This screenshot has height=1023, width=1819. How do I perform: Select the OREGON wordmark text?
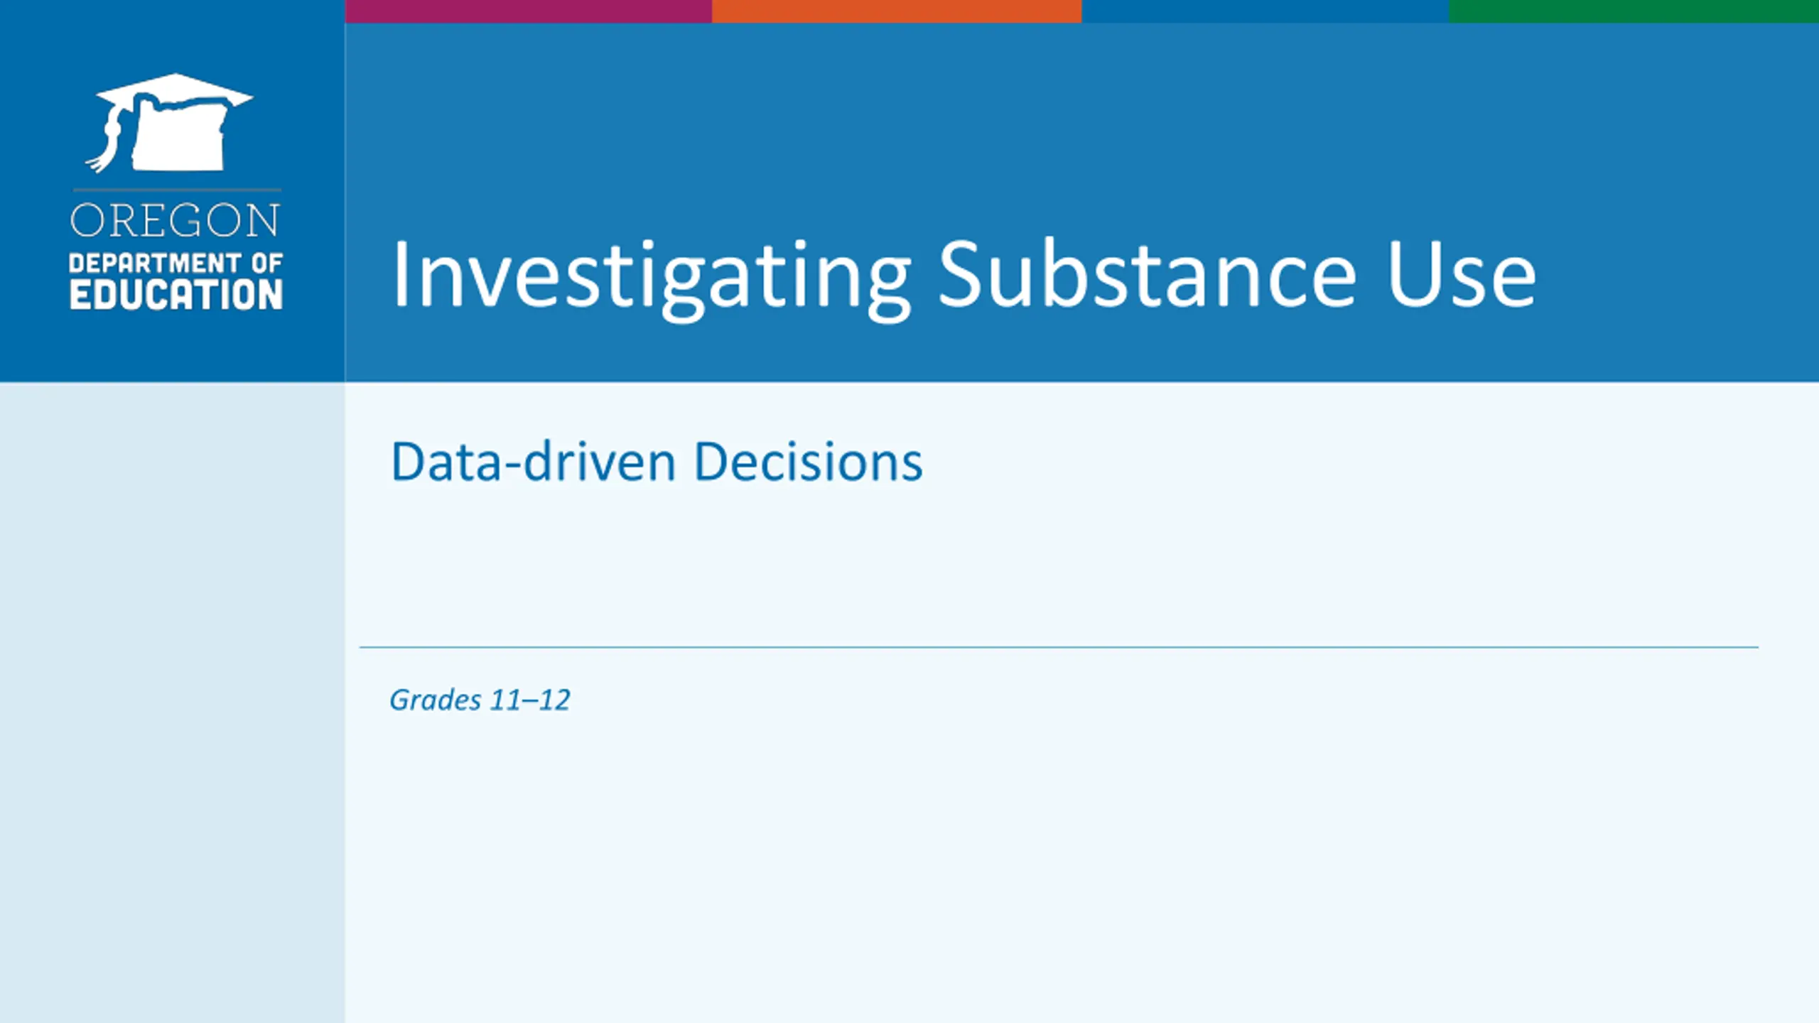(175, 220)
